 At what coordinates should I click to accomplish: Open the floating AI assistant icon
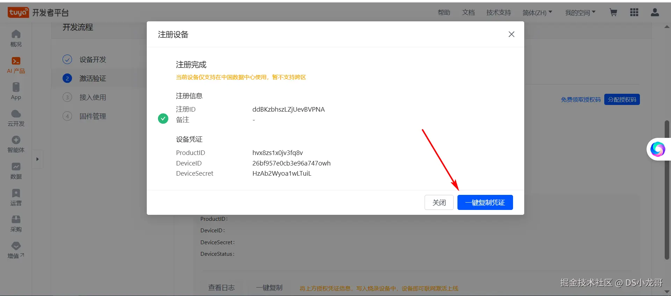658,149
